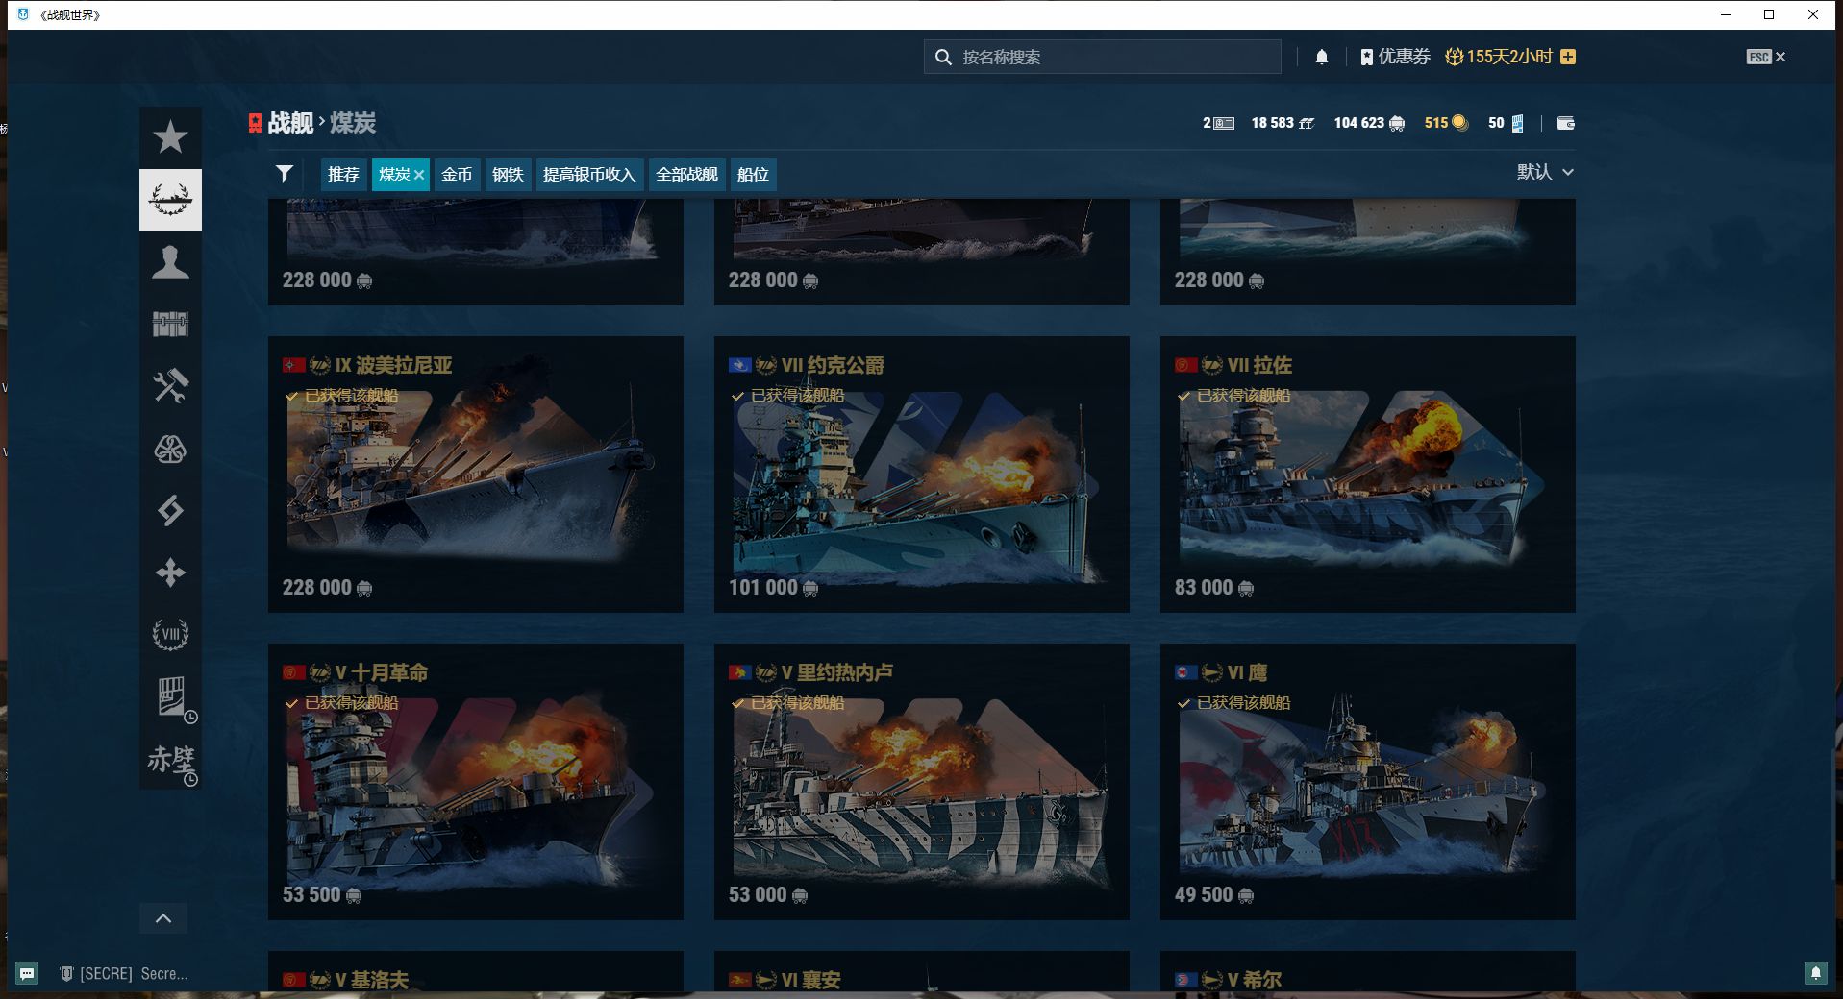Click the plus button to extend premium time
The image size is (1843, 999).
[1568, 57]
